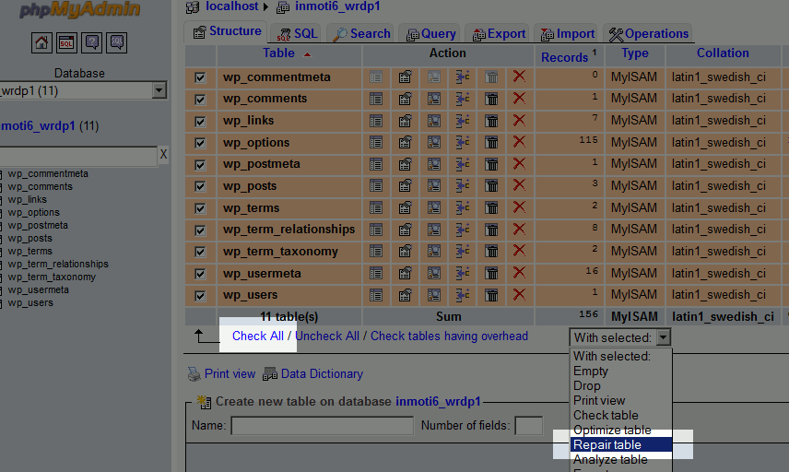Drop (red X) icon for wp_users row
Image resolution: width=789 pixels, height=472 pixels.
[519, 294]
